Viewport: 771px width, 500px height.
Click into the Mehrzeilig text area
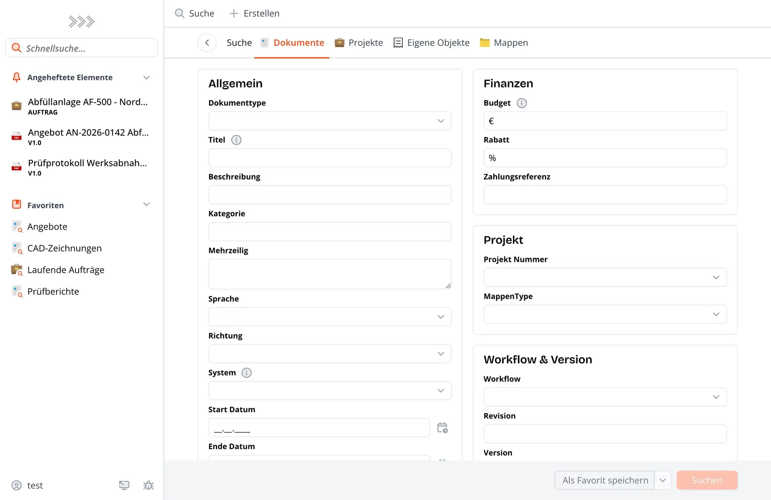point(330,274)
